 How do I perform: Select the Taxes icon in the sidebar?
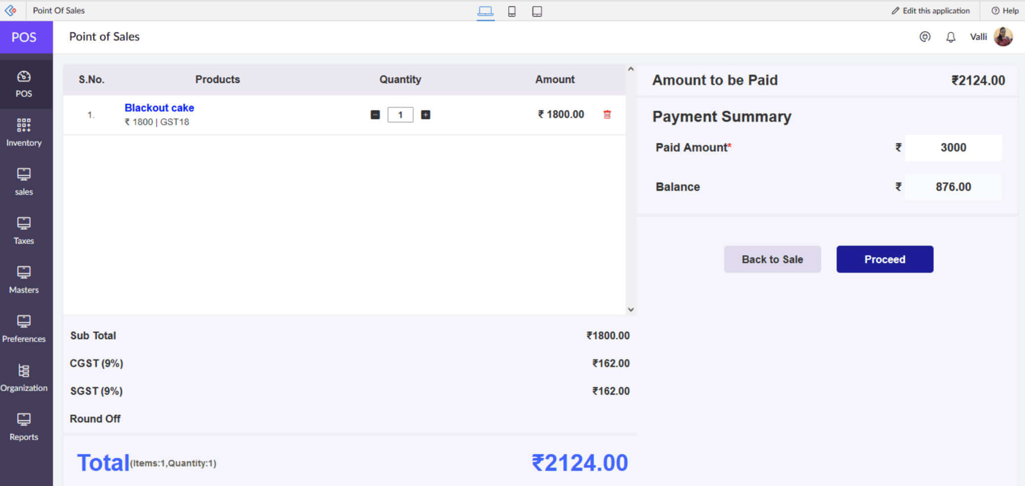[x=23, y=230]
